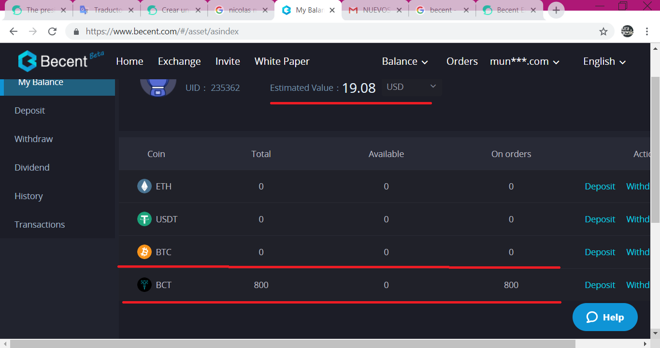Click the site security padlock icon
The width and height of the screenshot is (660, 348).
76,31
